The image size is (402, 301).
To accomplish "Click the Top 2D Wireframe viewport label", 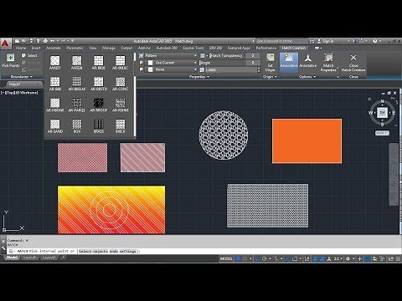I will click(19, 93).
